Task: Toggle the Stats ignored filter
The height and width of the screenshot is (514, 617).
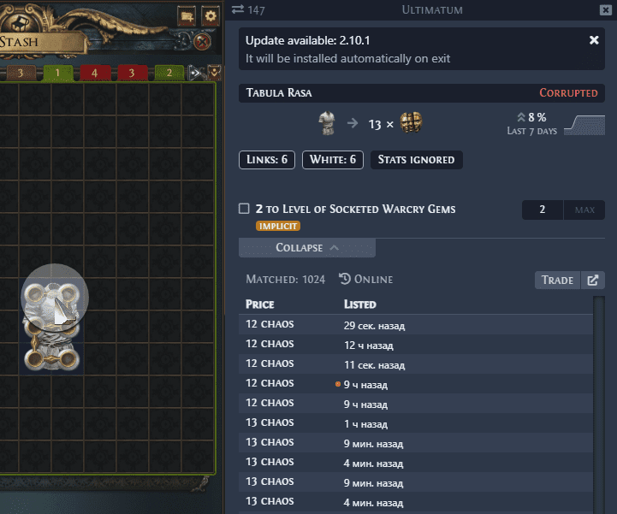Action: click(x=416, y=160)
